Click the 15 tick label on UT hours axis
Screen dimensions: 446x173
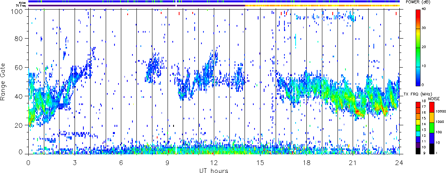pos(260,163)
